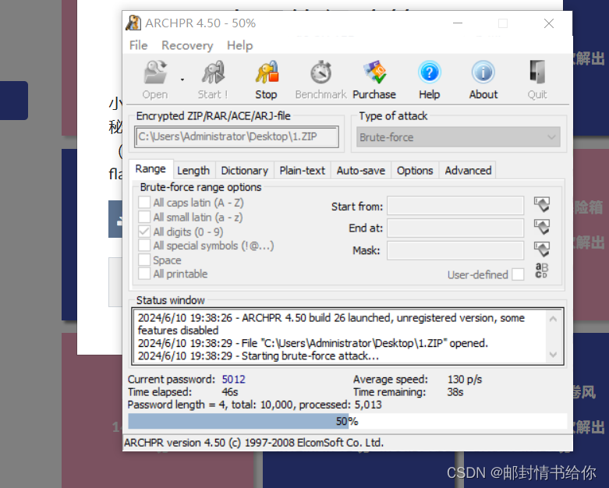
Task: Click the 50% progress bar
Action: coord(347,421)
